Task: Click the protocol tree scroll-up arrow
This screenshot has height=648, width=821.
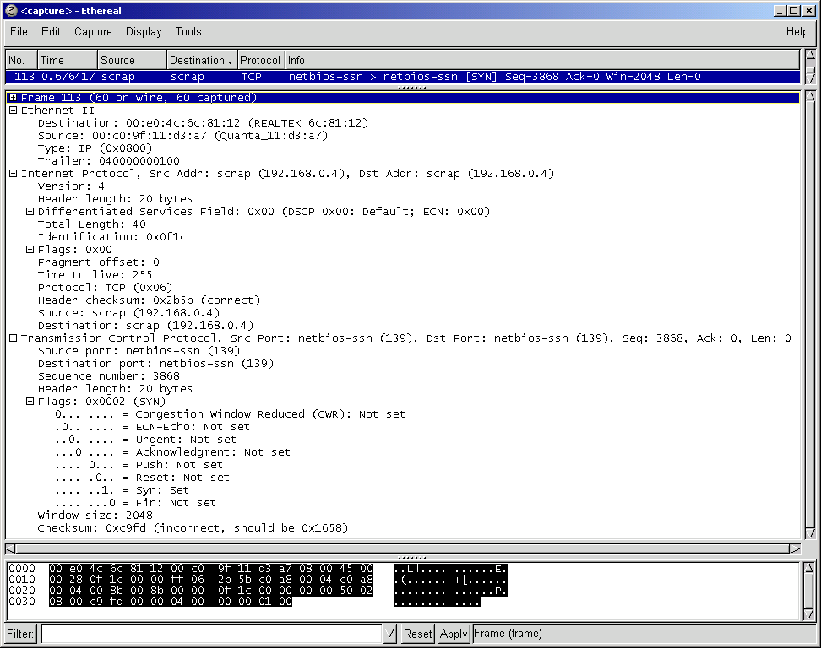Action: tap(810, 97)
